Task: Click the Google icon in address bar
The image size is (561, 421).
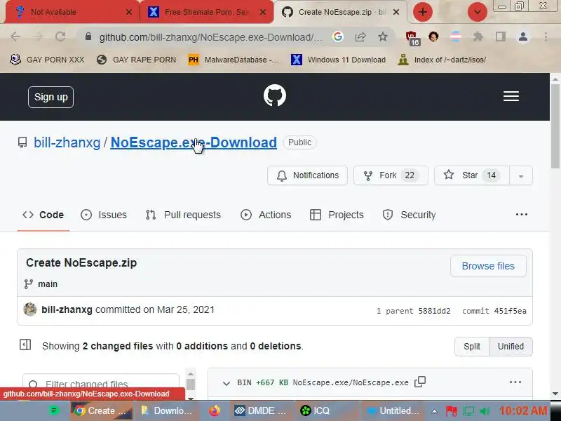Action: point(337,36)
